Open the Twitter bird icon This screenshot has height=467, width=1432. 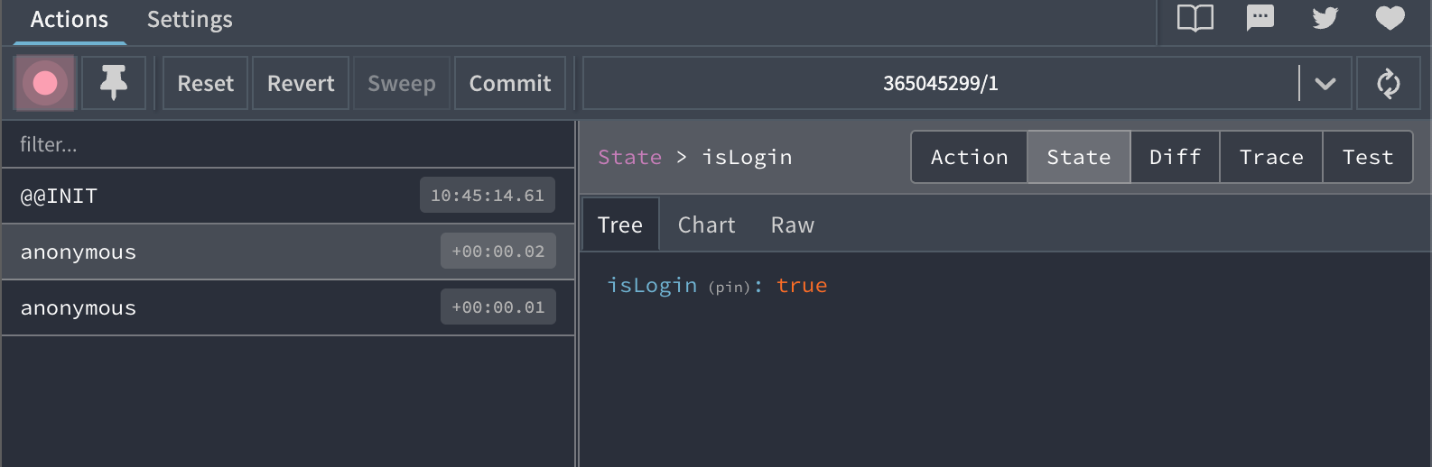click(x=1325, y=19)
